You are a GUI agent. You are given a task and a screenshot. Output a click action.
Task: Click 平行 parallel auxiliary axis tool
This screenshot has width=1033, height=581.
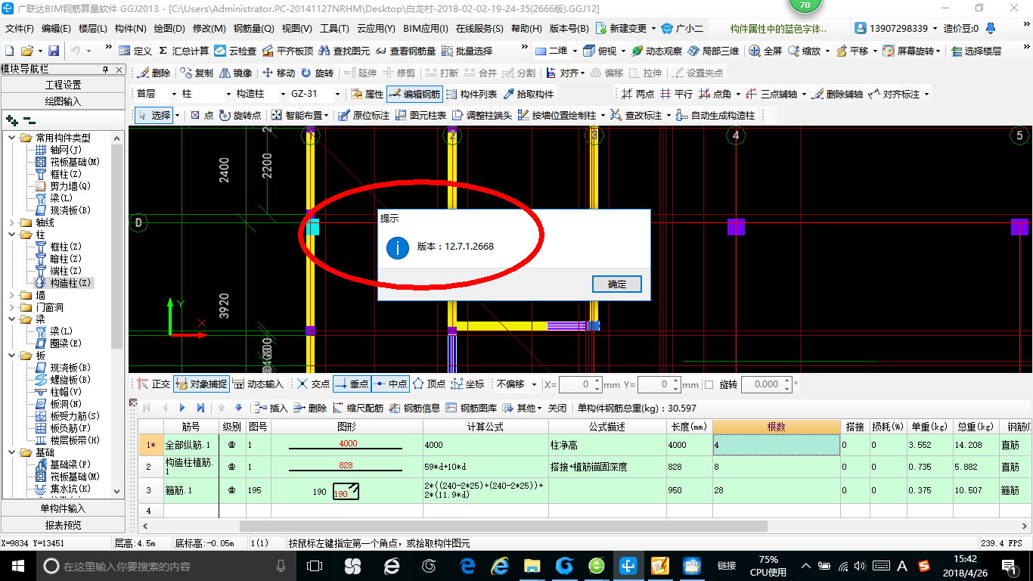676,95
